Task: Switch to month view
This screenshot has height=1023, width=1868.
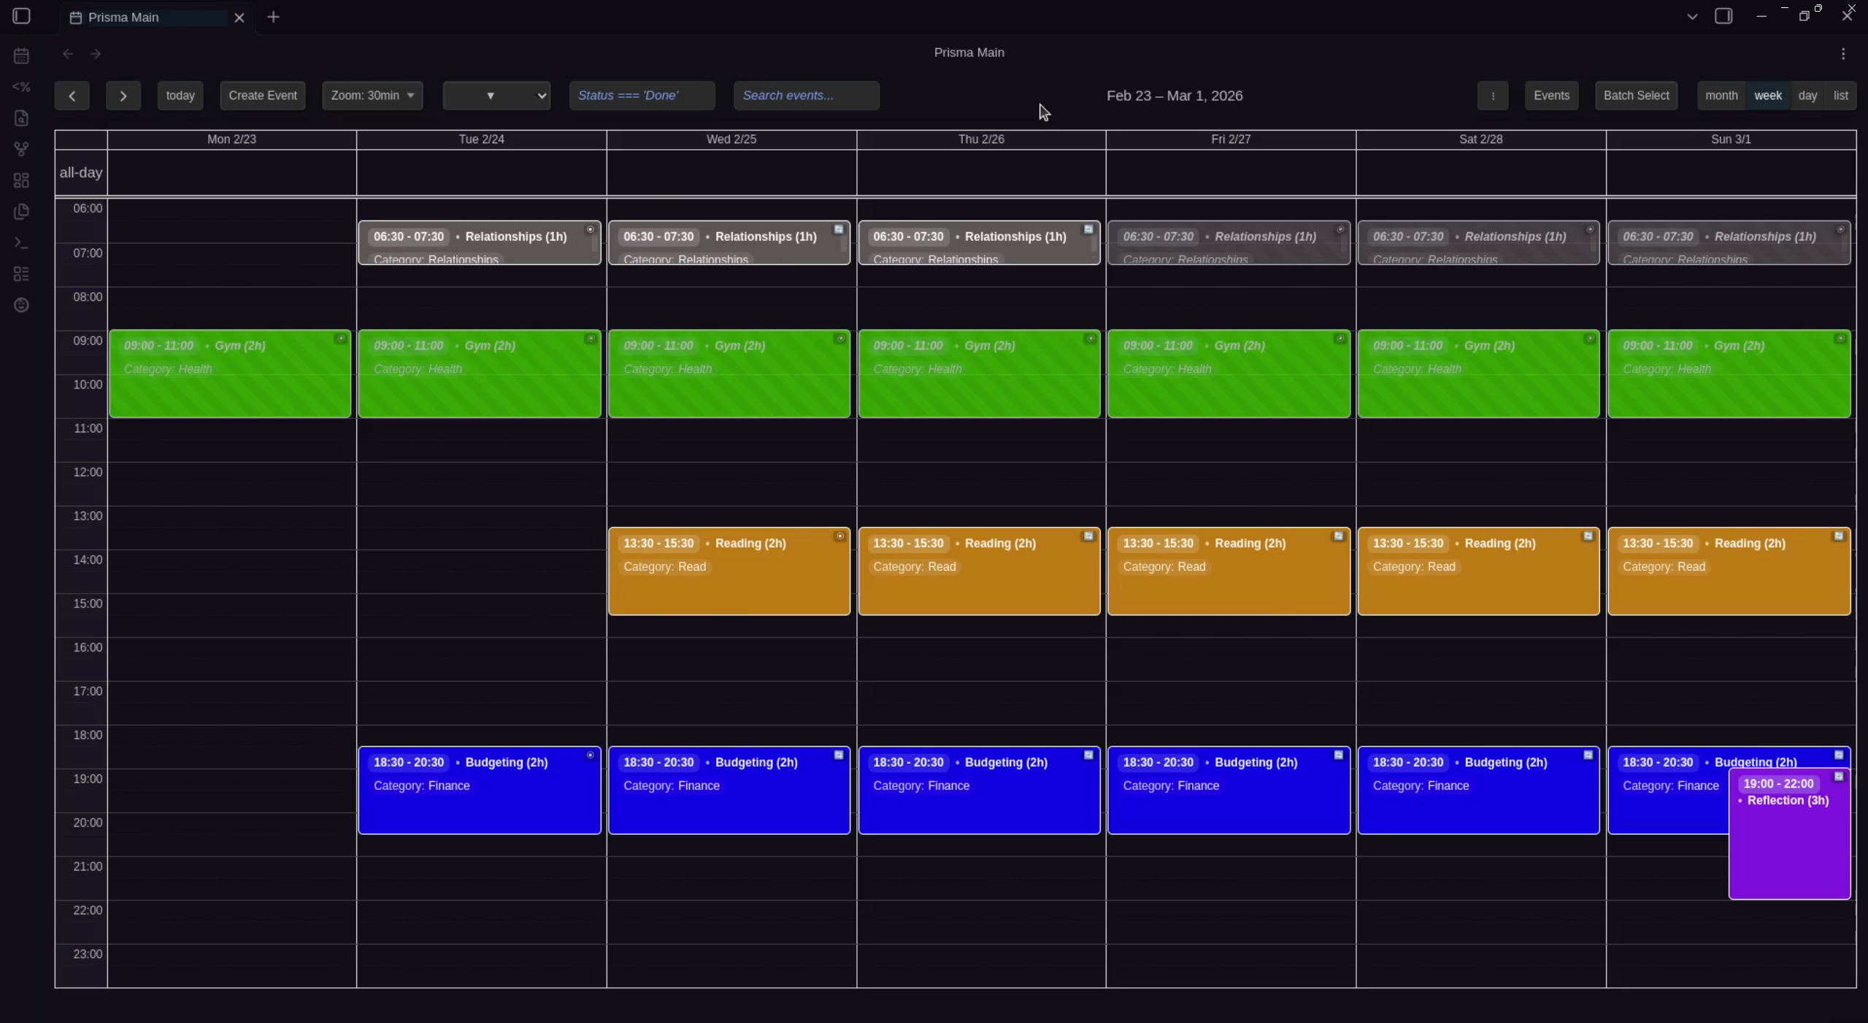Action: [x=1721, y=96]
